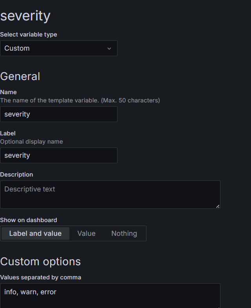Viewport: 251px width, 308px height.
Task: Click the "Select variable type" label
Action: click(x=29, y=35)
